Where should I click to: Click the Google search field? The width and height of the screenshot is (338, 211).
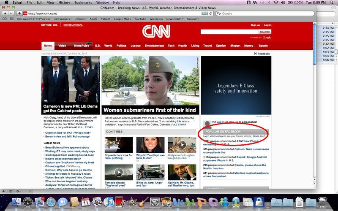coord(265,14)
